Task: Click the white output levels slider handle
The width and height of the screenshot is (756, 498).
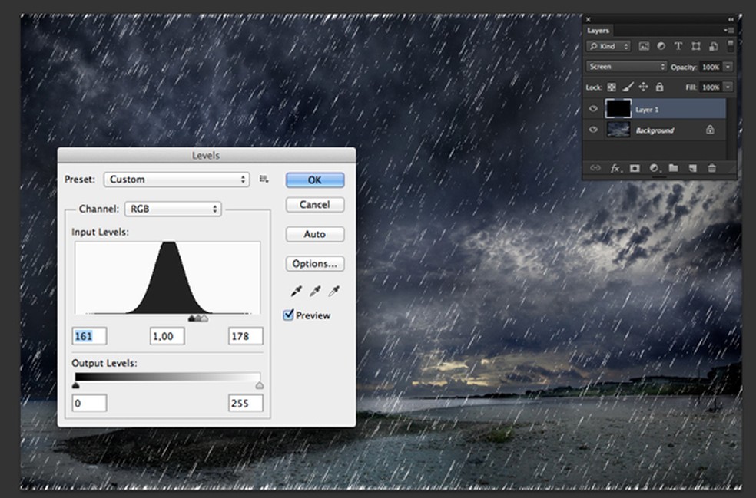Action: 259,385
